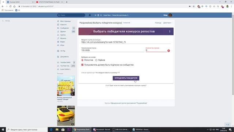
Task: Click ОПРЕДЕЛИТЬ ПОБЕДИТЕЛЯ button
Action: [x=126, y=78]
